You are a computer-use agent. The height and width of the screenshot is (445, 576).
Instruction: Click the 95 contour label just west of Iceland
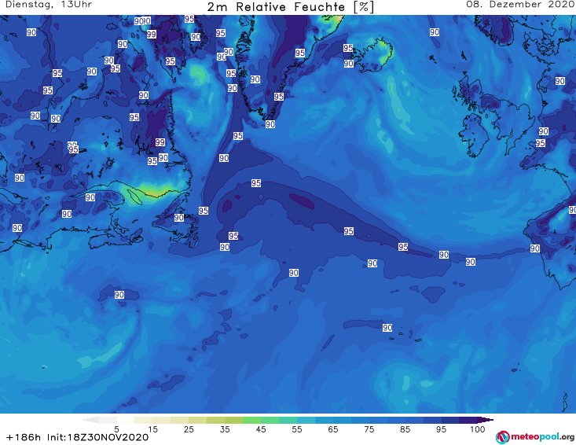coord(348,48)
